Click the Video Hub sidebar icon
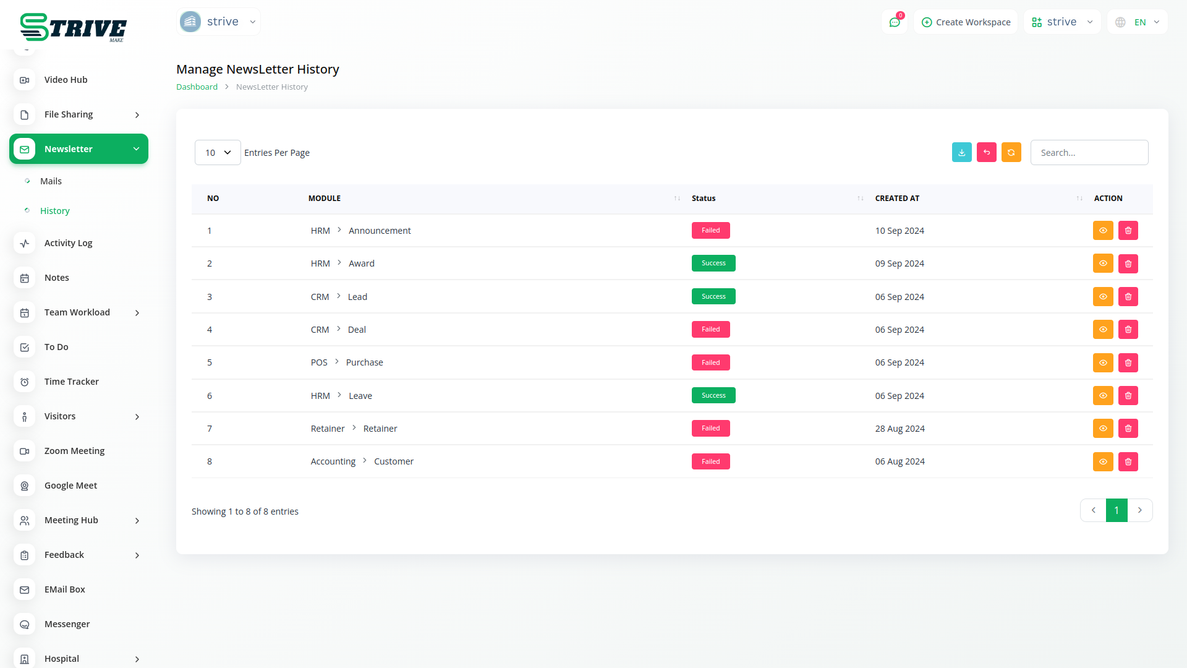Screen dimensions: 1187x668 pos(25,80)
